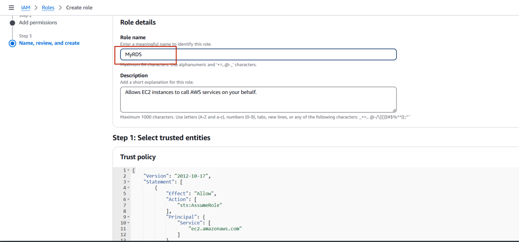The image size is (519, 242).
Task: Collapse the Principal block on line 9
Action: [128, 217]
